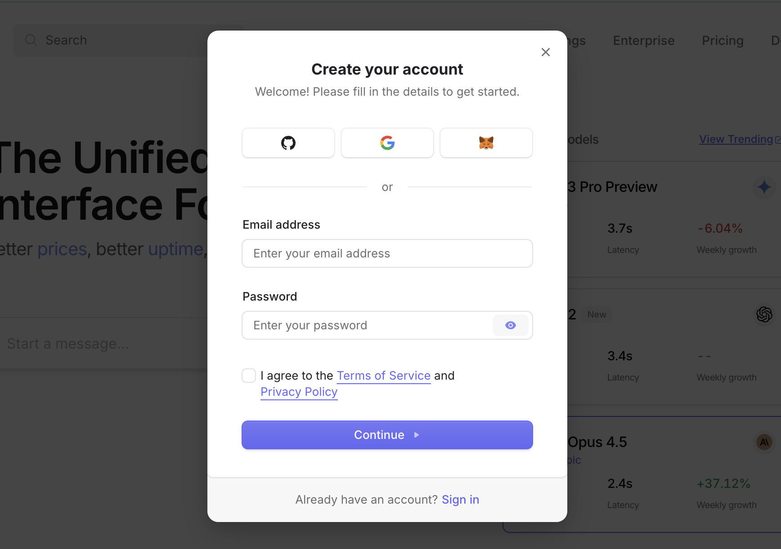Click the Gemini sparkle icon on Pro Preview card
Viewport: 781px width, 549px height.
764,187
